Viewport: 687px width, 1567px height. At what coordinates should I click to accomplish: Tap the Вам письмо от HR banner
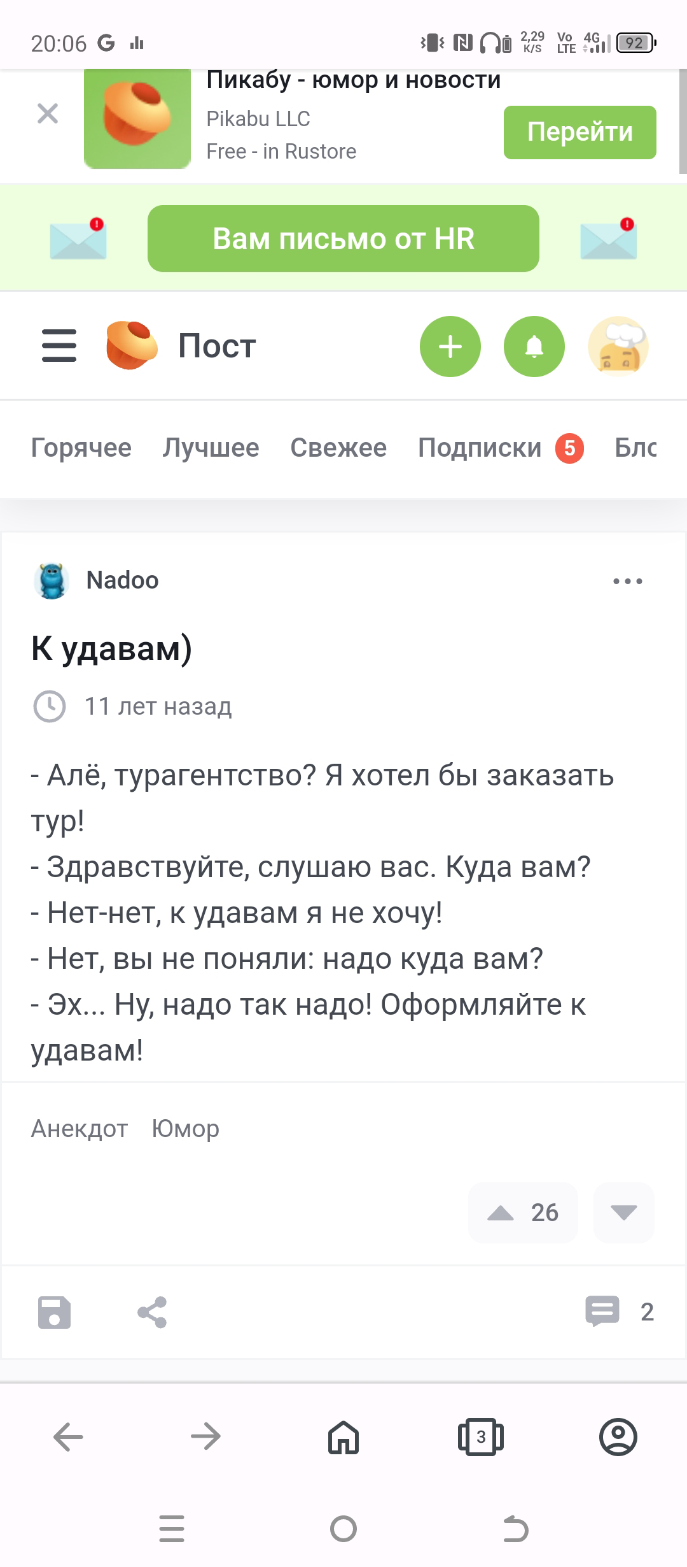pyautogui.click(x=343, y=239)
